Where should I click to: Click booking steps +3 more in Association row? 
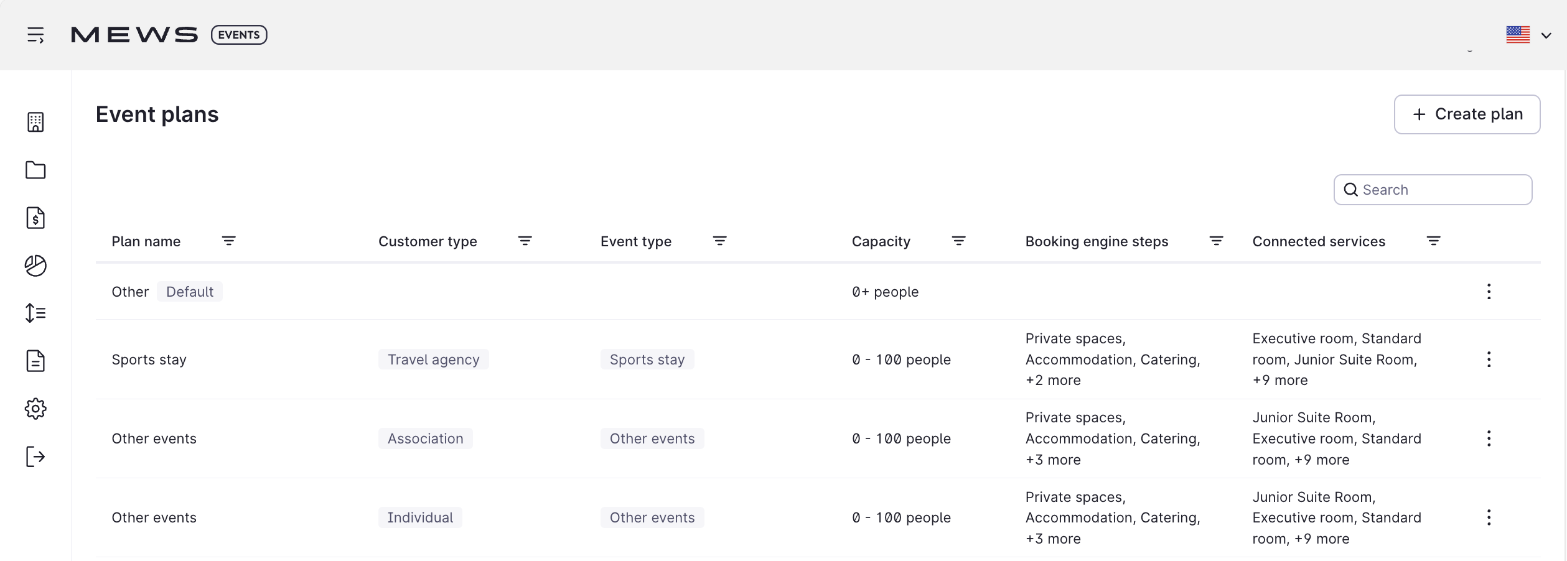pos(1113,438)
